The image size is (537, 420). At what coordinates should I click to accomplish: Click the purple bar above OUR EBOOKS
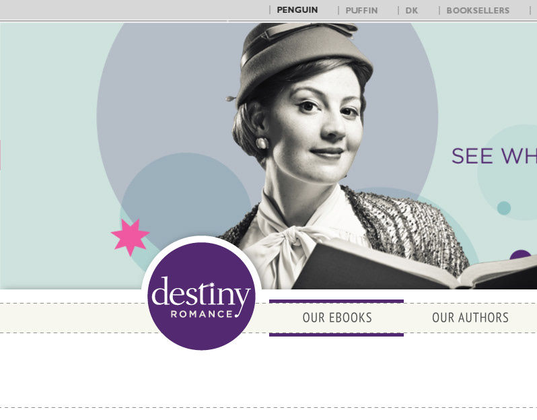pyautogui.click(x=336, y=302)
